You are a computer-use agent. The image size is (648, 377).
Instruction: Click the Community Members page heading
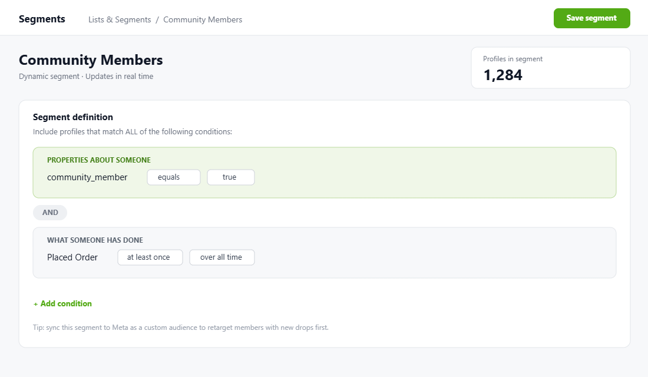pyautogui.click(x=91, y=60)
